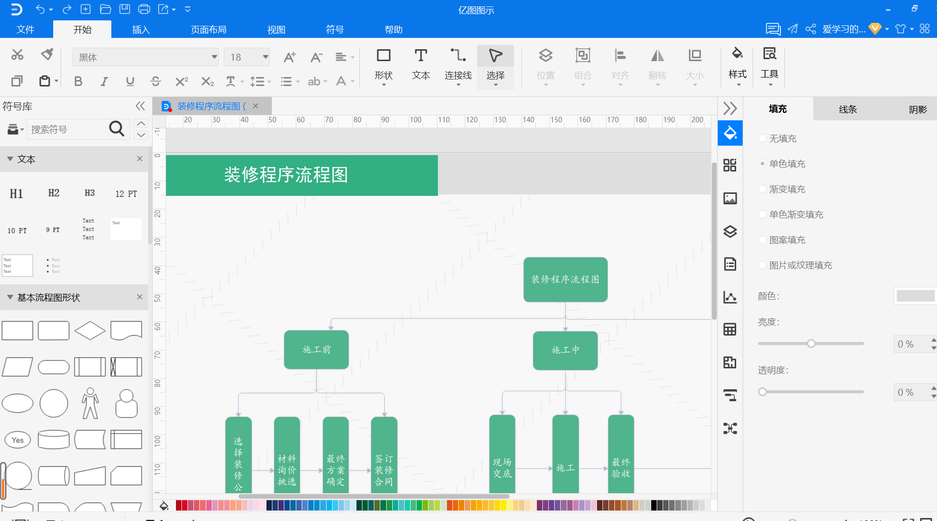This screenshot has width=937, height=521.
Task: Select the 单色渐变填充 radio option
Action: [x=762, y=214]
